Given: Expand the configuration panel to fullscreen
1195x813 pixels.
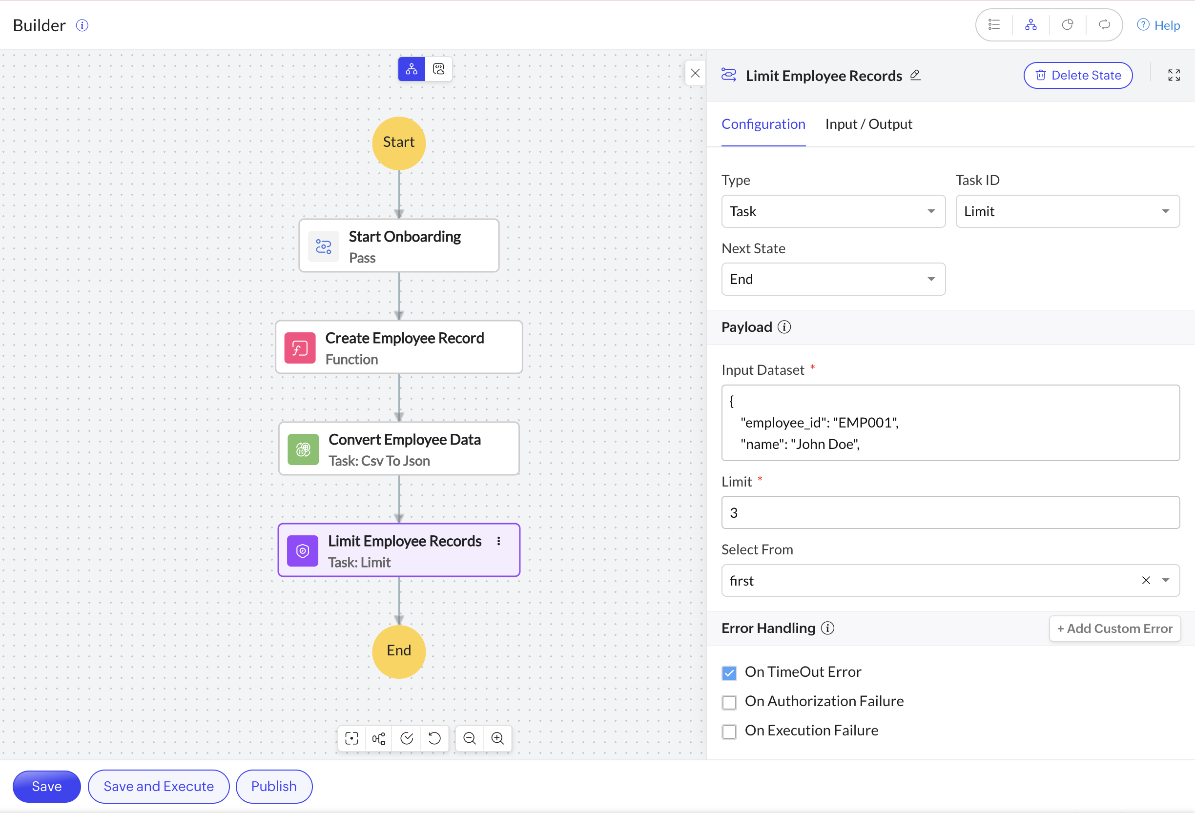Looking at the screenshot, I should pyautogui.click(x=1174, y=75).
